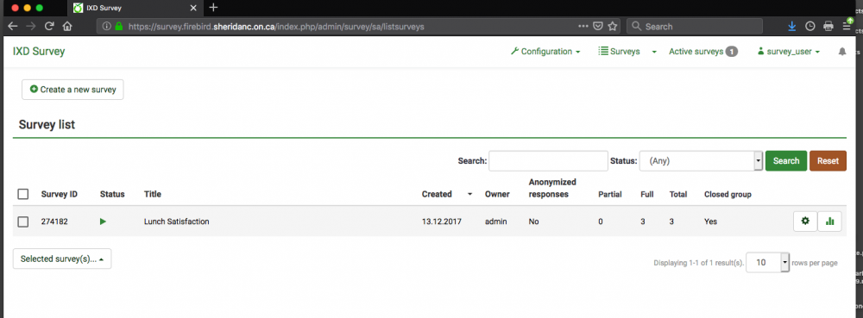
Task: Open page actions three-dot menu
Action: (583, 26)
